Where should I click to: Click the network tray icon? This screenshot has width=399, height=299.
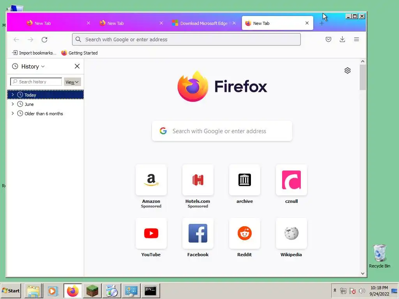tap(343, 290)
